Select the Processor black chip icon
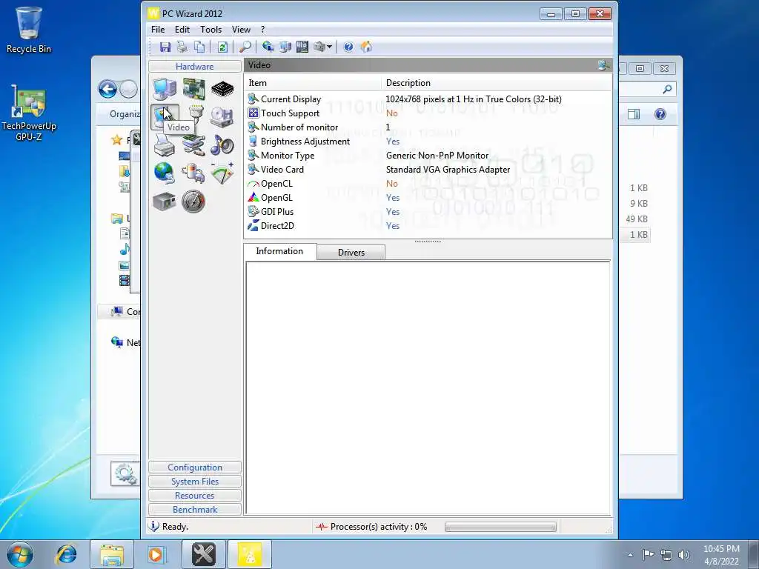The width and height of the screenshot is (759, 569). (222, 89)
